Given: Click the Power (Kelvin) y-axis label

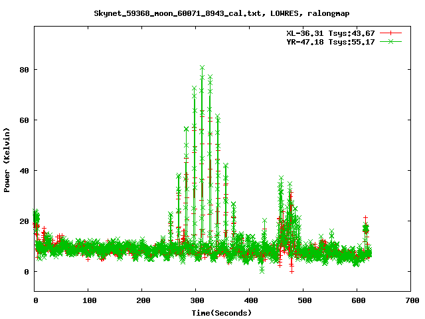Looking at the screenshot, I should pyautogui.click(x=7, y=160).
